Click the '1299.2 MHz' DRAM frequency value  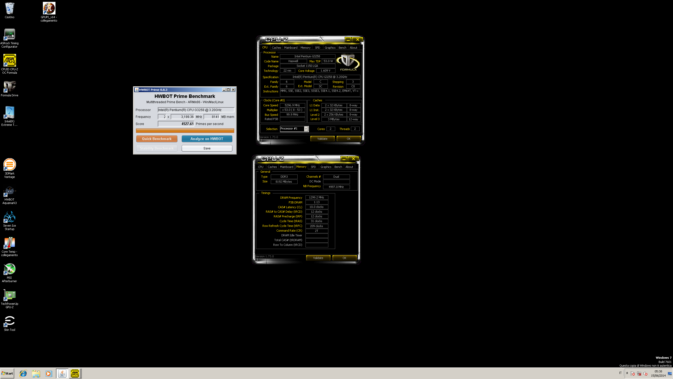click(317, 197)
